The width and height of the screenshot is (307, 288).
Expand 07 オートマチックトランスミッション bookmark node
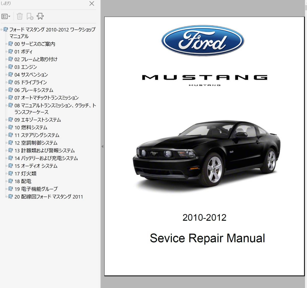click(x=6, y=98)
